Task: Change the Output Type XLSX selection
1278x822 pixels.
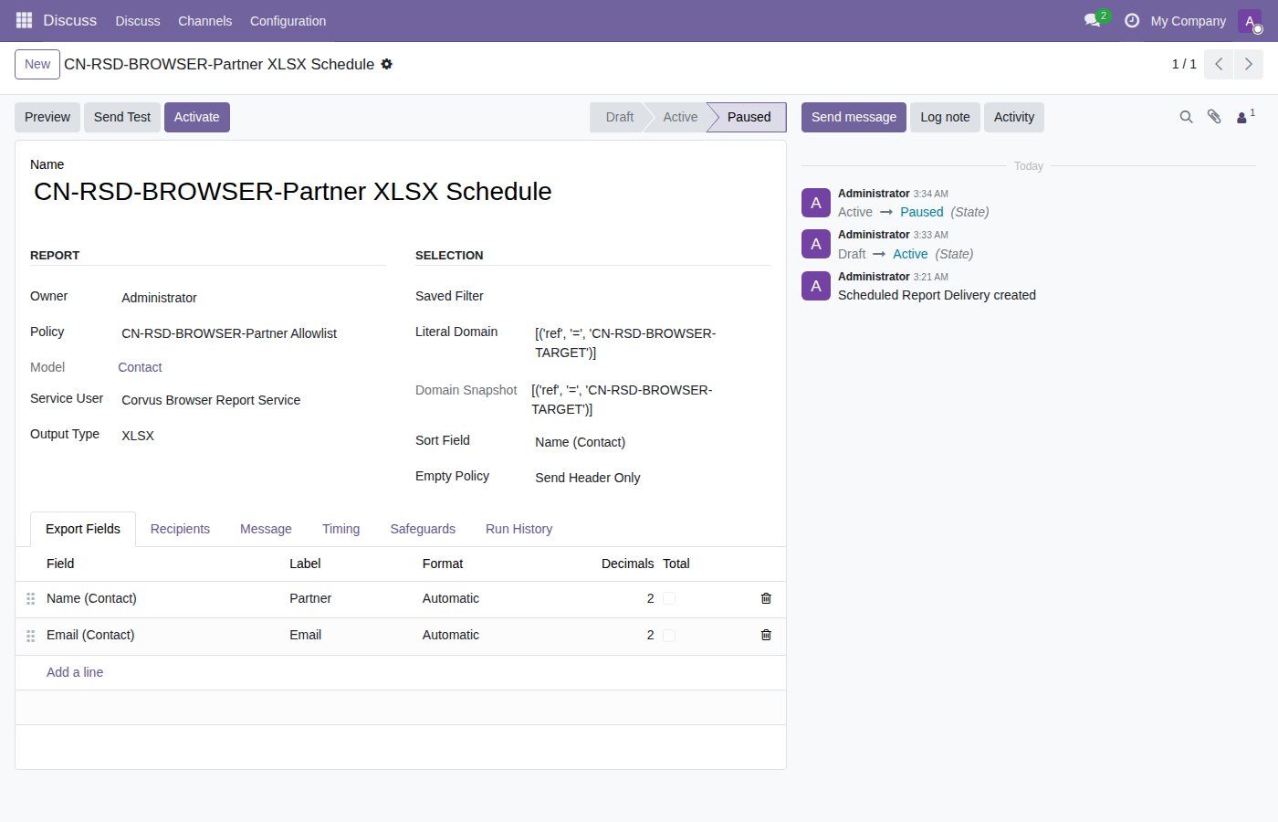Action: click(252, 436)
